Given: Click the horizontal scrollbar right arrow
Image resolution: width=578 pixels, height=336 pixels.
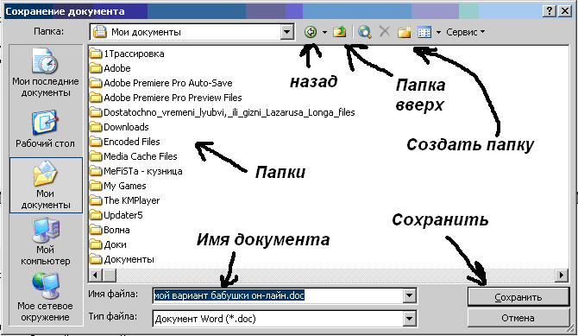Looking at the screenshot, I should pyautogui.click(x=562, y=275).
